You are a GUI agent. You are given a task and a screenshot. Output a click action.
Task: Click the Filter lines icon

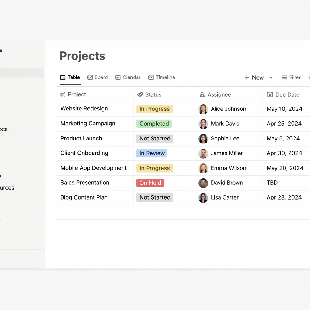284,77
